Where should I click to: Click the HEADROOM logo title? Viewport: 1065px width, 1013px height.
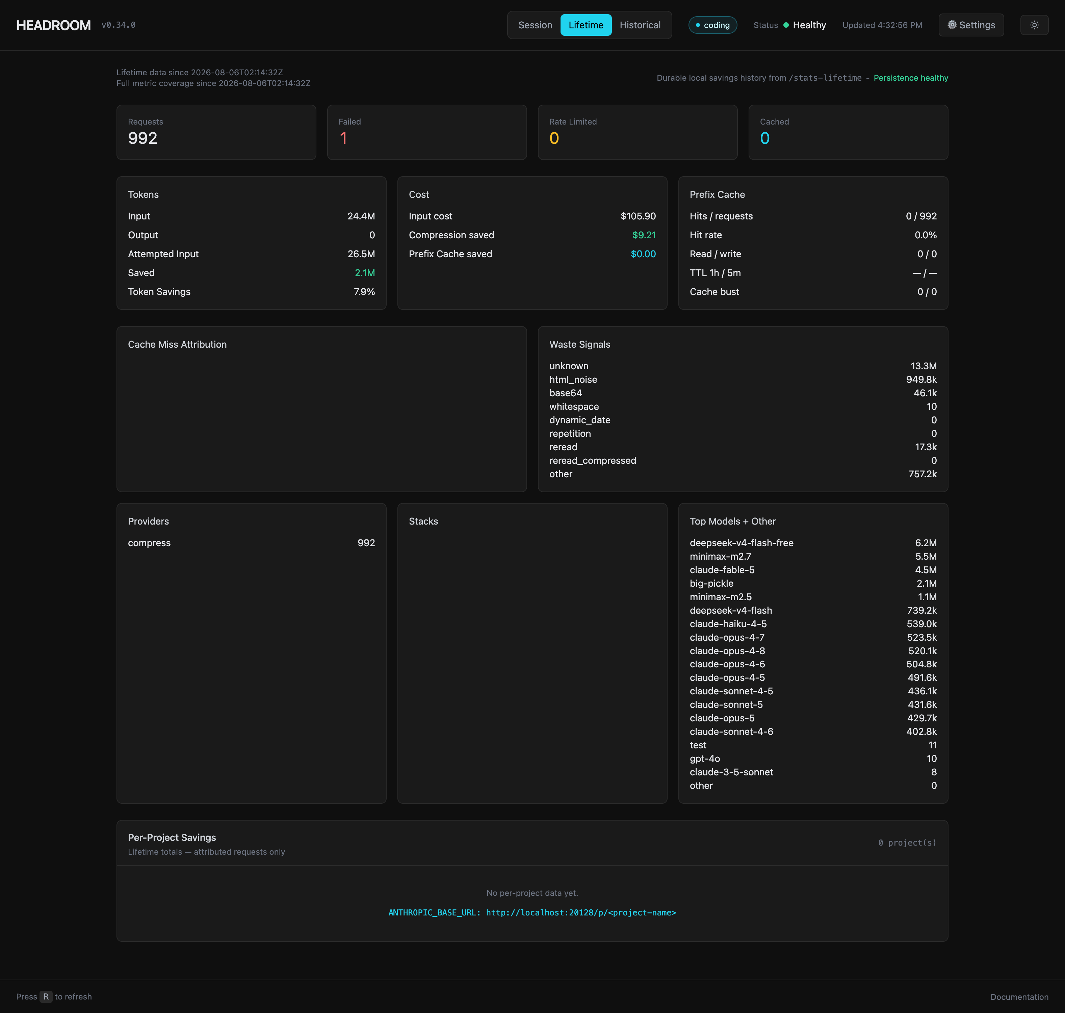(53, 25)
